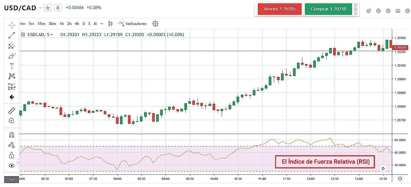Activate the zoom in magnifier tool

coord(12,121)
